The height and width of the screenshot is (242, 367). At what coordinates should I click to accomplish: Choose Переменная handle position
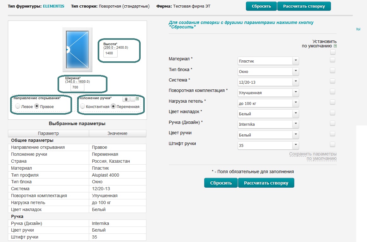click(113, 106)
